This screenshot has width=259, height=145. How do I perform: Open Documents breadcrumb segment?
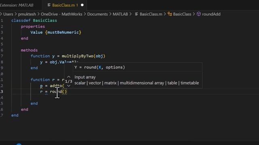98,14
